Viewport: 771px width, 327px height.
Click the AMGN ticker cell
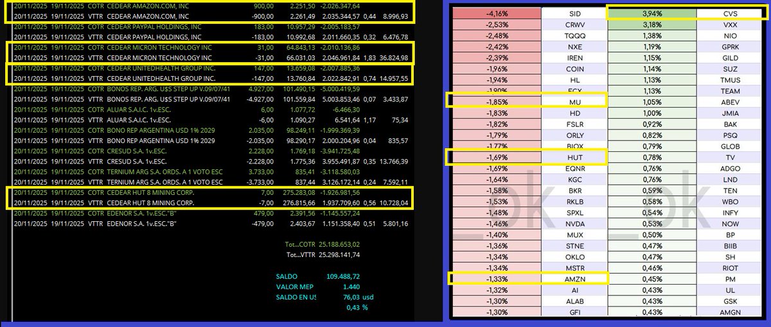tap(730, 312)
